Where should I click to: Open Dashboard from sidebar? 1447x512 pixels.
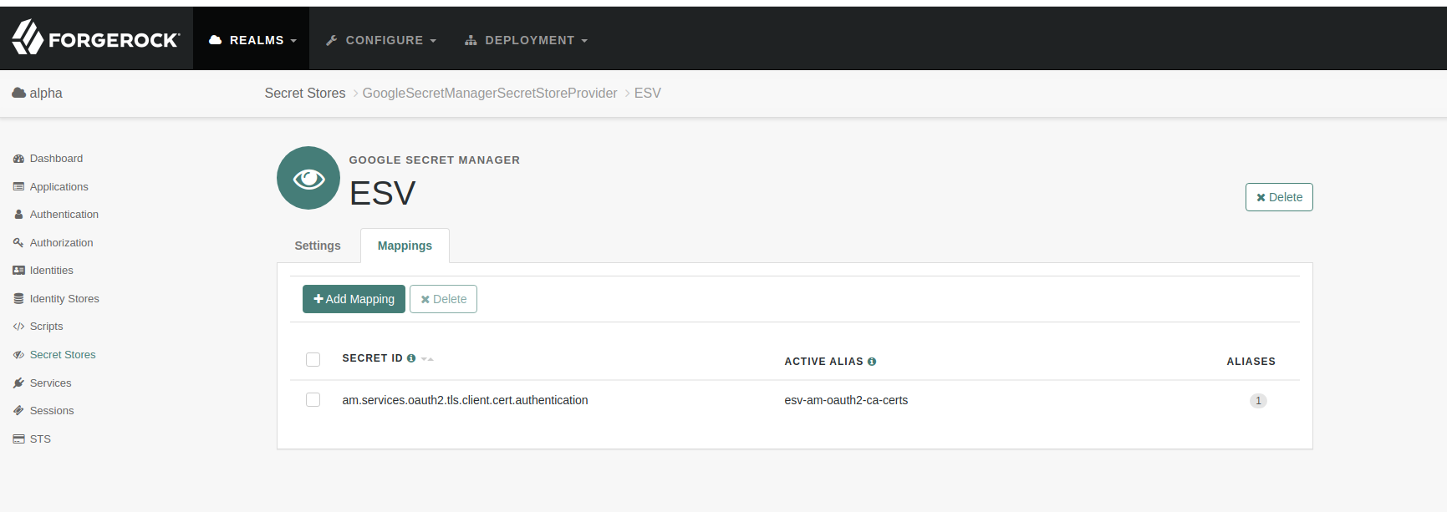tap(56, 159)
